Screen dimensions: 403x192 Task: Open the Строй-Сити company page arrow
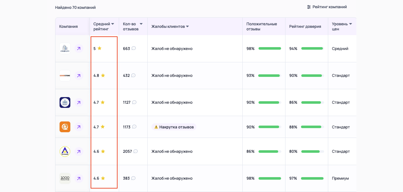pyautogui.click(x=79, y=49)
